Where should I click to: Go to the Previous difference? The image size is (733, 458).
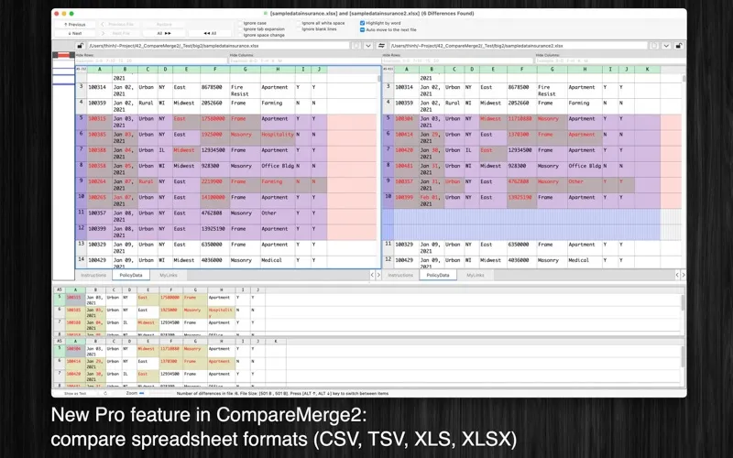pos(75,25)
